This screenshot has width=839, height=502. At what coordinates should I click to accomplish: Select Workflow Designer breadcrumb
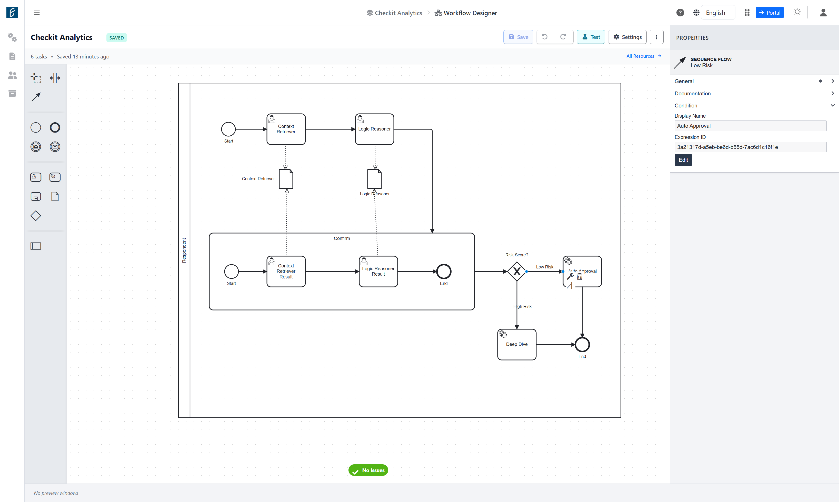[x=466, y=13]
